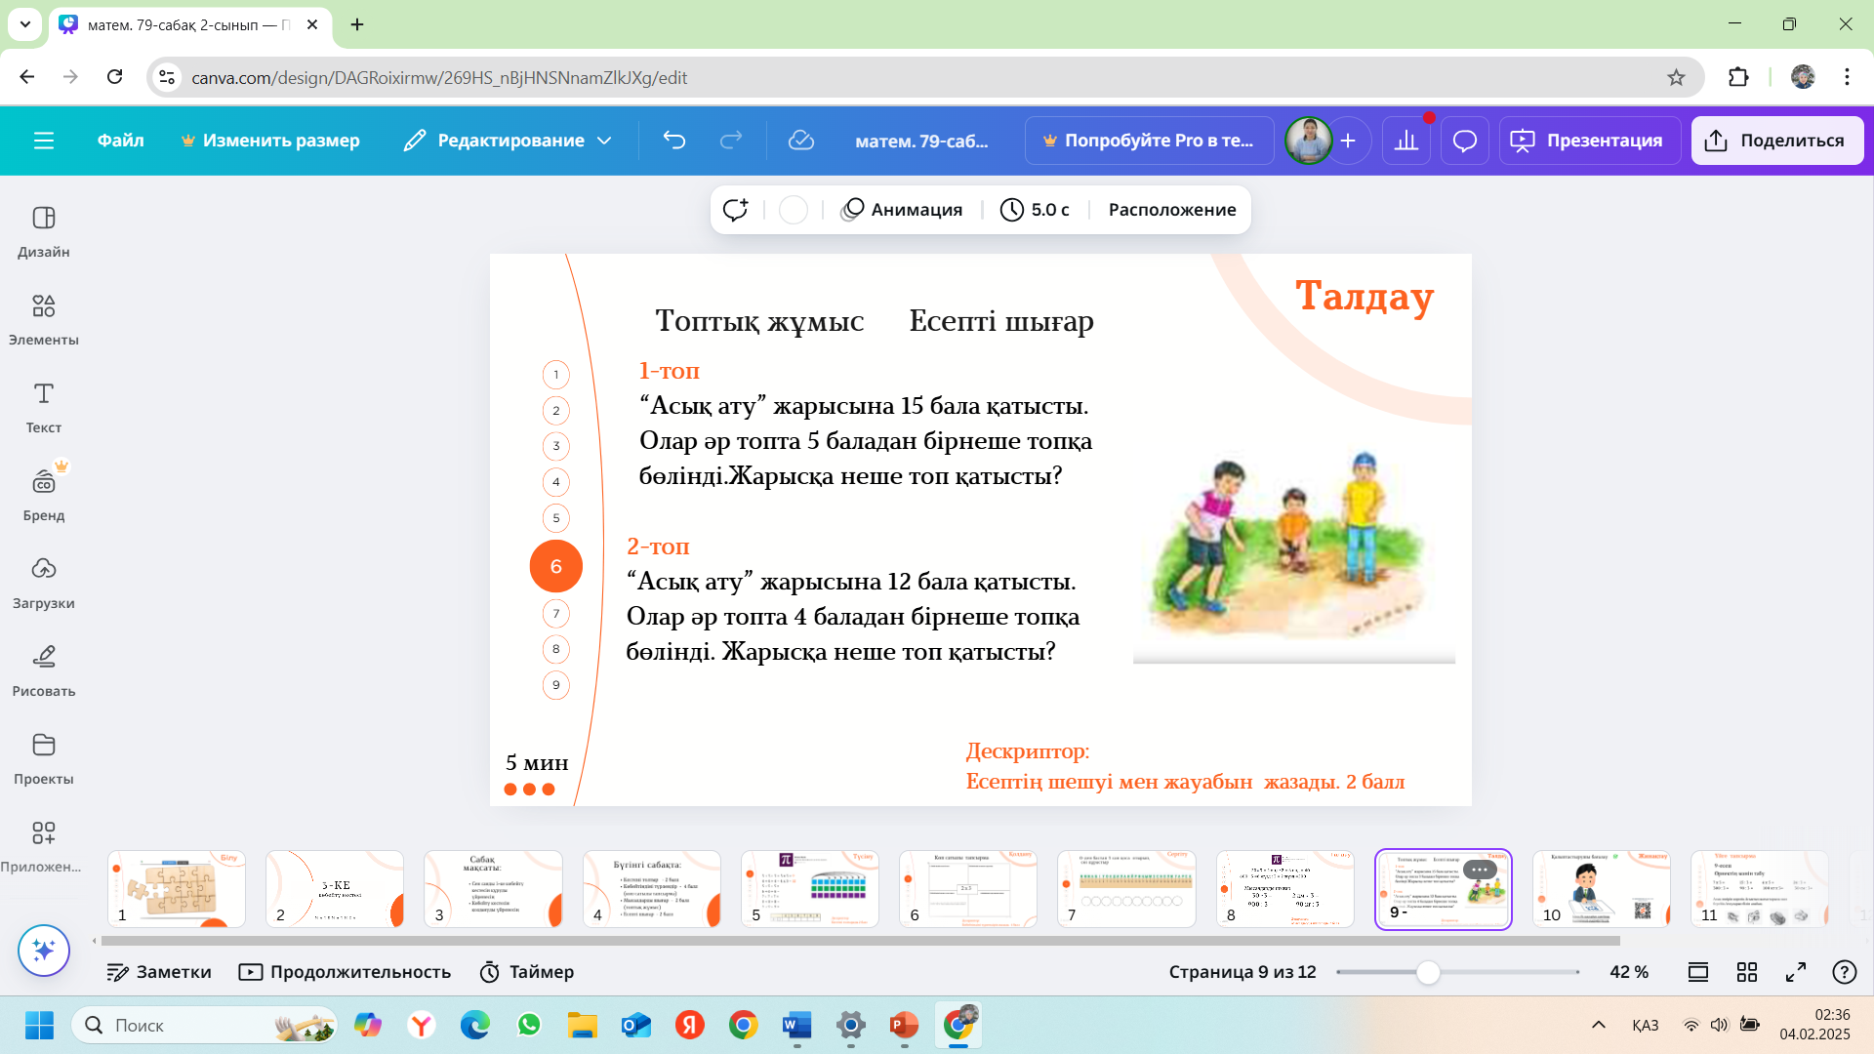Click the Undo arrow icon
1874x1054 pixels.
(673, 141)
